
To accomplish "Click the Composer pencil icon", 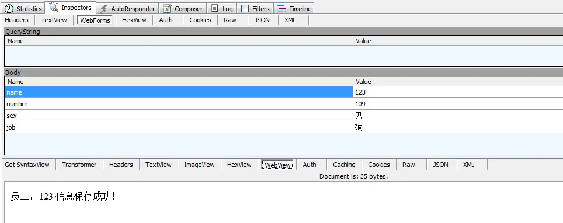I will 167,9.
